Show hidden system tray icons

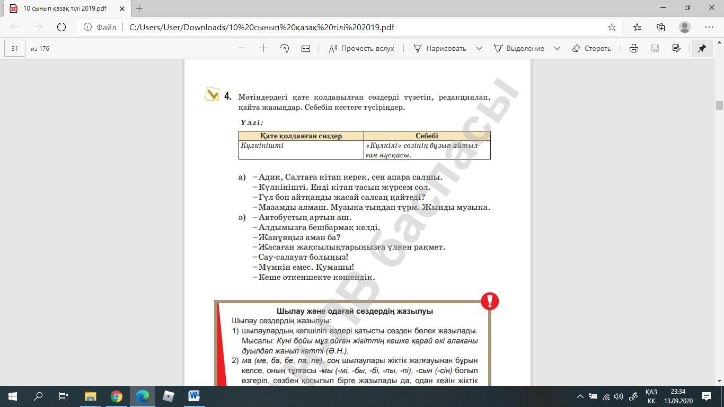pyautogui.click(x=580, y=396)
